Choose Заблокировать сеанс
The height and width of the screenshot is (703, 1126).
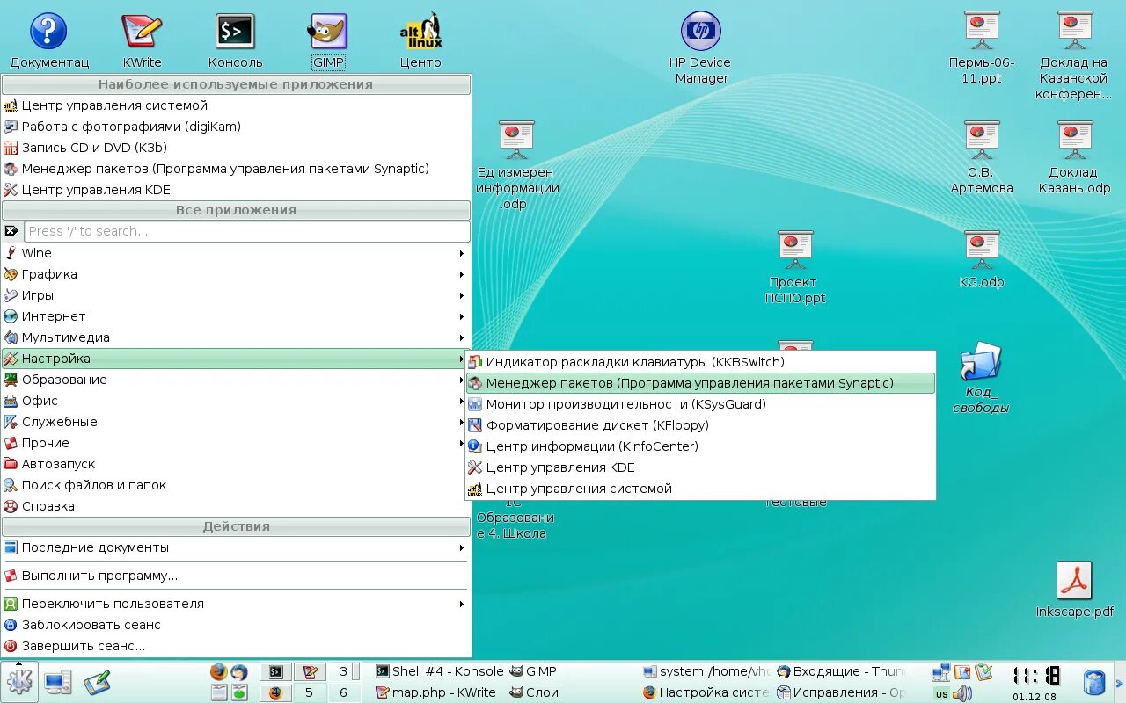coord(236,625)
